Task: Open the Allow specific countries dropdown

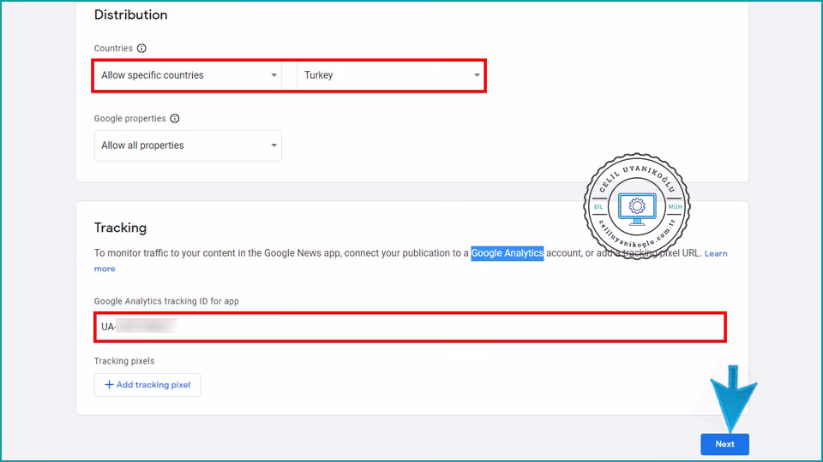Action: pyautogui.click(x=189, y=75)
